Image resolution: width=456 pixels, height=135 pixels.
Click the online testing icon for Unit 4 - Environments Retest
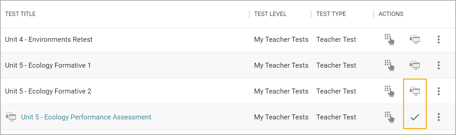pos(414,39)
